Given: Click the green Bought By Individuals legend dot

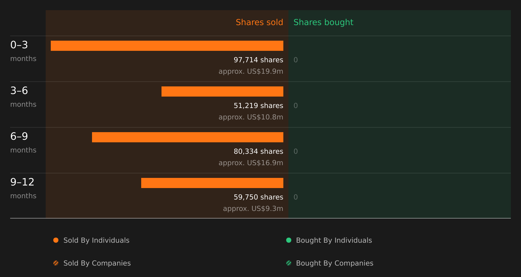Looking at the screenshot, I should [x=289, y=240].
